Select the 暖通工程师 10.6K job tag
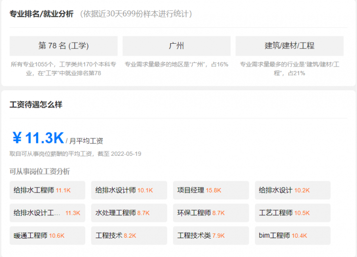 [x=48, y=235]
